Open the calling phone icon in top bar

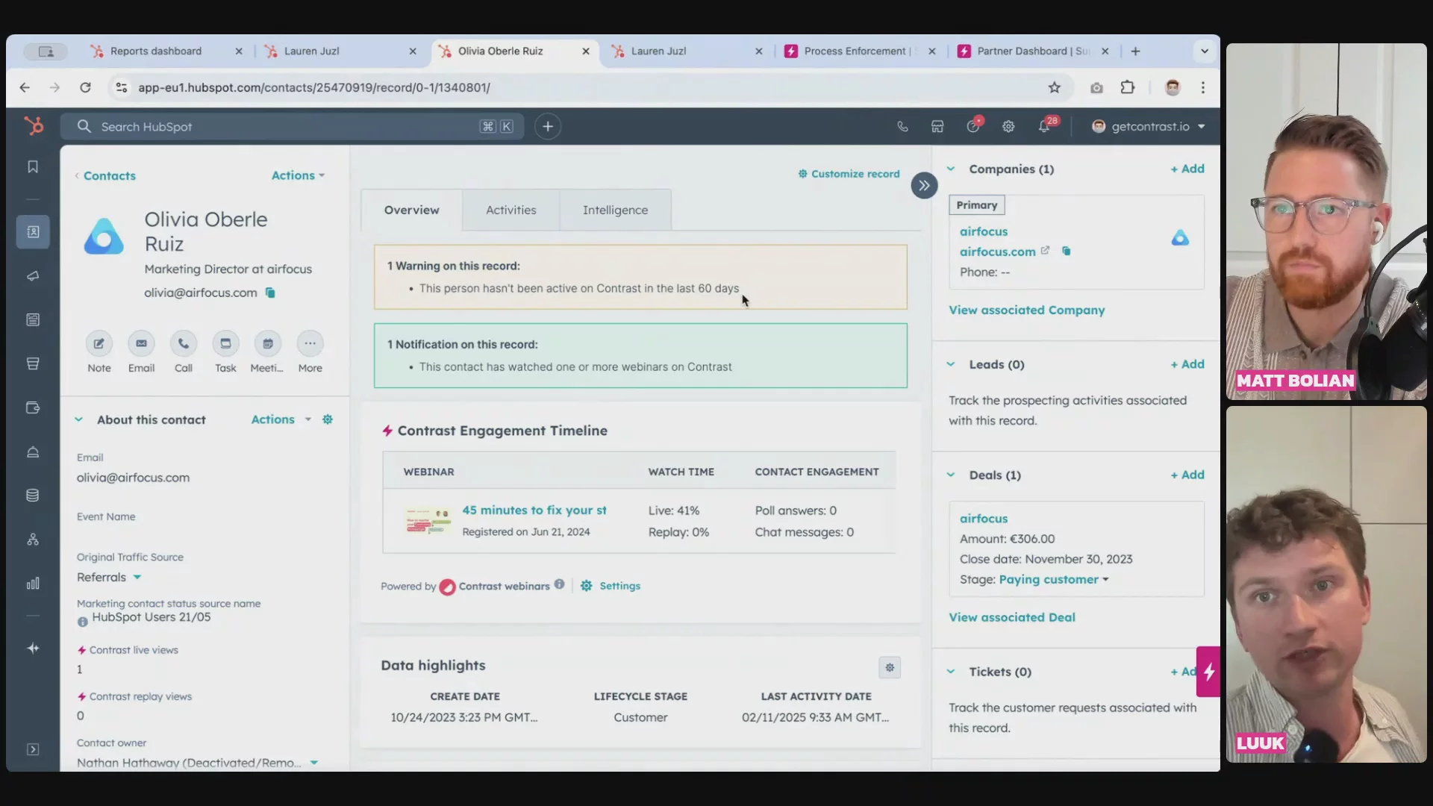(x=902, y=127)
